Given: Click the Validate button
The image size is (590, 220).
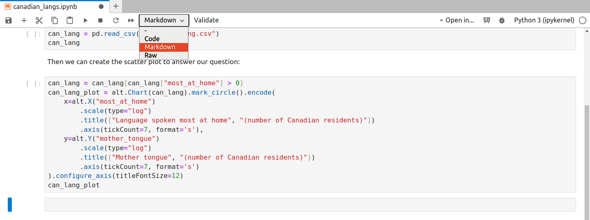Looking at the screenshot, I should tap(206, 20).
